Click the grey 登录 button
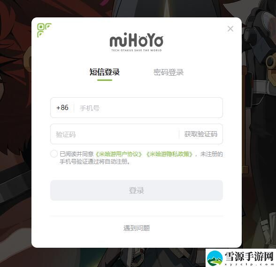 [x=137, y=190]
